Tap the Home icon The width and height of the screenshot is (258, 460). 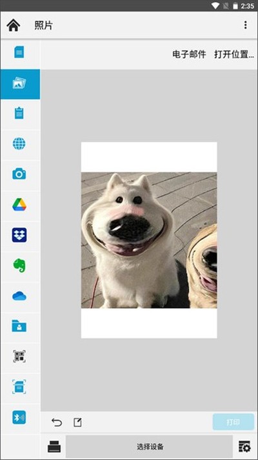14,25
